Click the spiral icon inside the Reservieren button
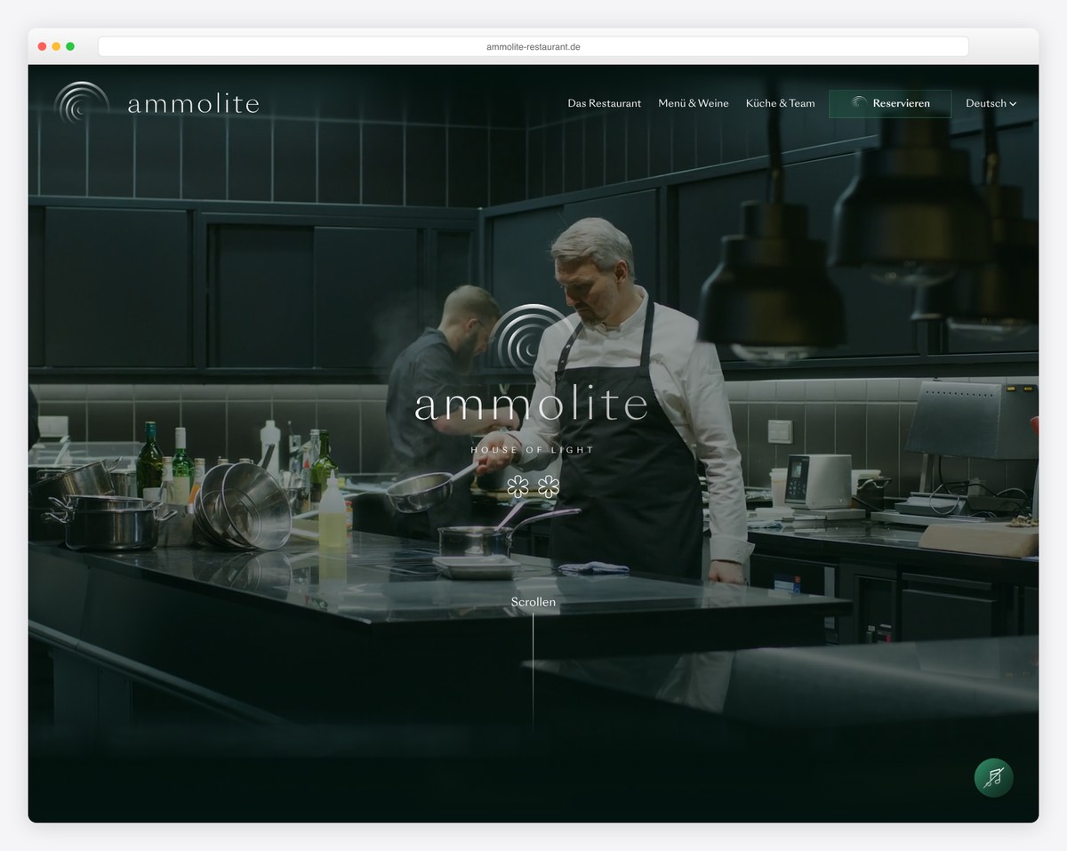 859,103
